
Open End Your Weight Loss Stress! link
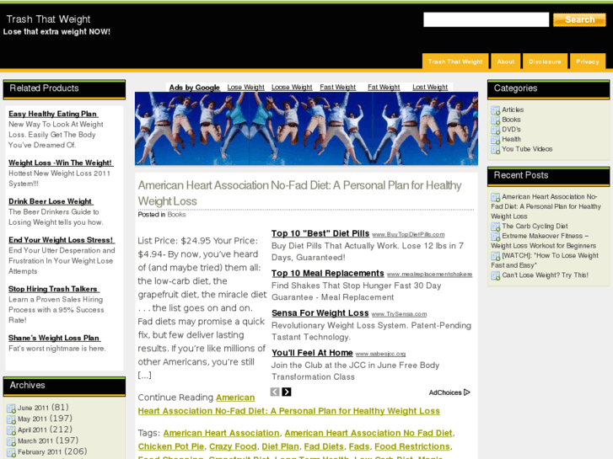click(62, 240)
